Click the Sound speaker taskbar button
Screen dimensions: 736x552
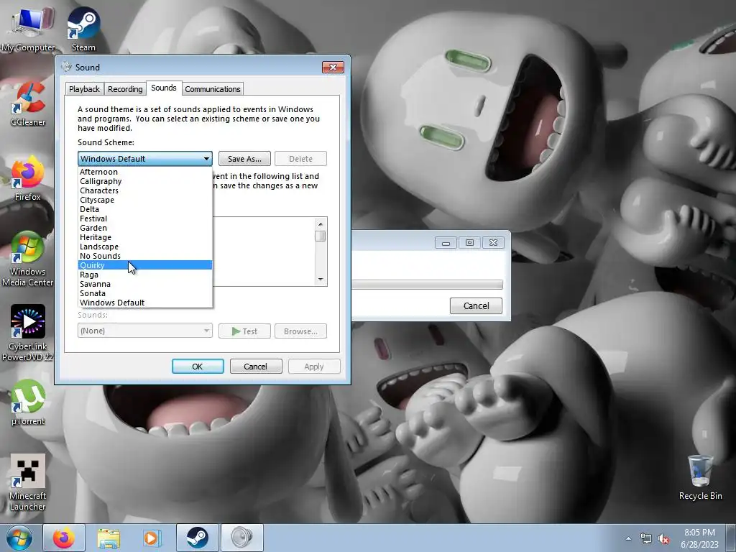coord(241,538)
